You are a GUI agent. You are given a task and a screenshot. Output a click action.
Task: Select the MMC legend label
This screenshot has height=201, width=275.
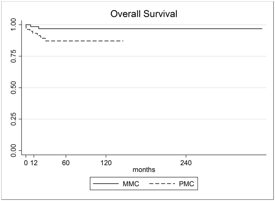pyautogui.click(x=131, y=184)
